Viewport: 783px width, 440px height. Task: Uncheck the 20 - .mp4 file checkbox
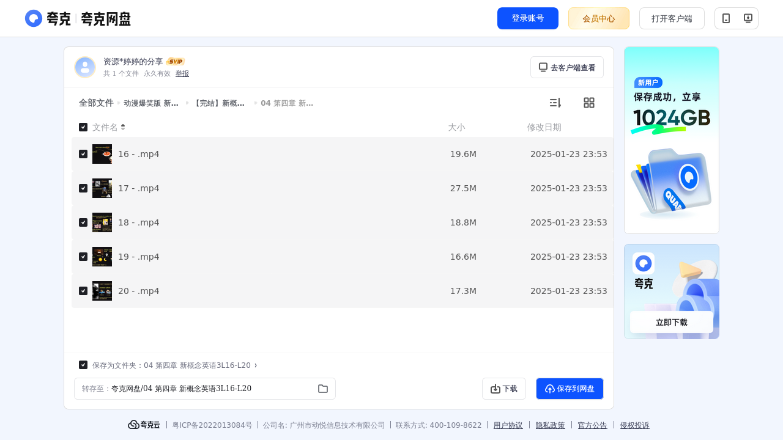(83, 291)
